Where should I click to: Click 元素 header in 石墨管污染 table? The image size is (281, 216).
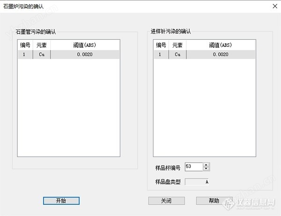pos(41,45)
